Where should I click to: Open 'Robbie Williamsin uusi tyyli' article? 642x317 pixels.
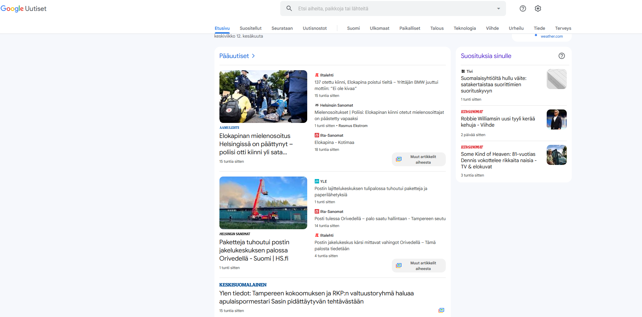tap(498, 122)
